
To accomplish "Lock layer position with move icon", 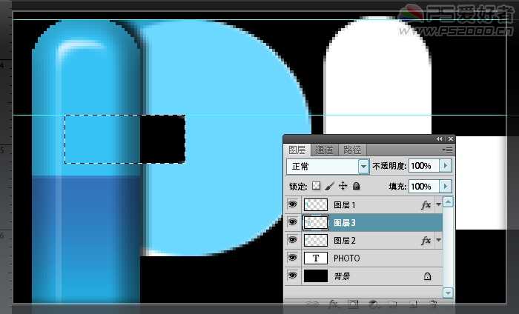I will (343, 186).
